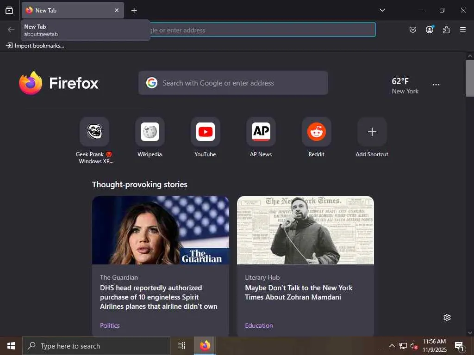
Task: Open the Task View taskbar icon
Action: tap(181, 346)
